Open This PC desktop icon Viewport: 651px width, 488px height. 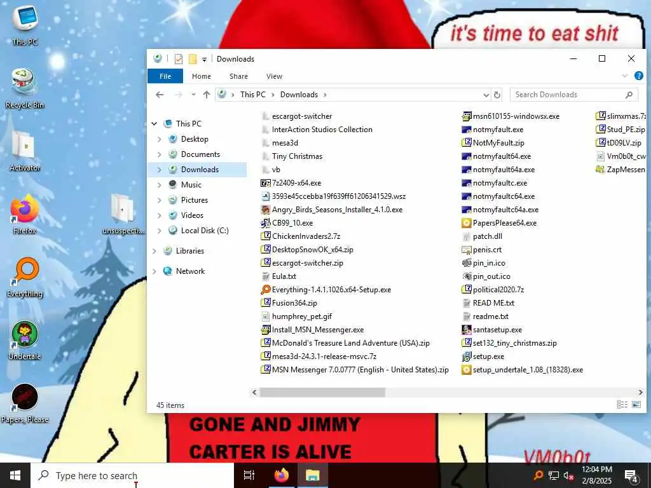point(25,25)
